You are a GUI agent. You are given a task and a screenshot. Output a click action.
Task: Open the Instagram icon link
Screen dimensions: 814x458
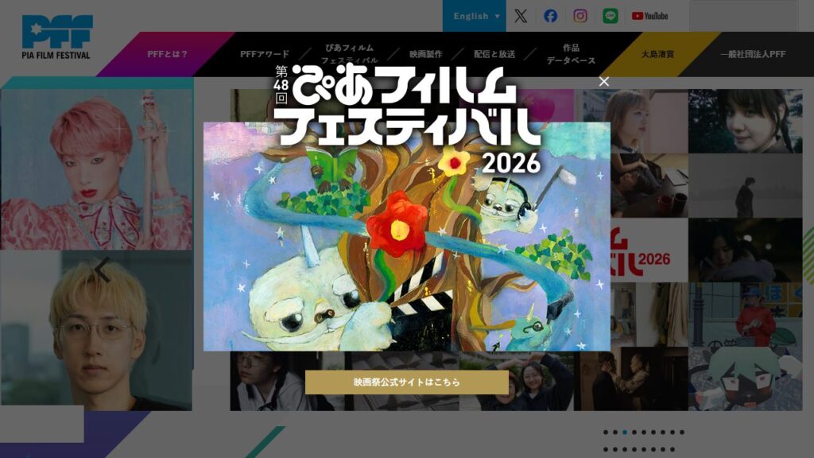point(580,16)
